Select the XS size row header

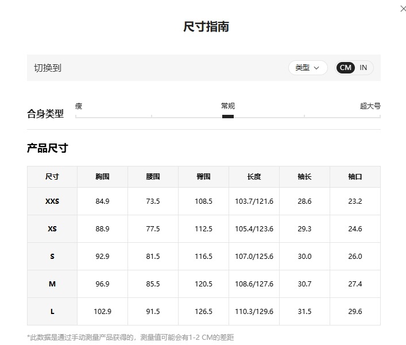coord(52,229)
